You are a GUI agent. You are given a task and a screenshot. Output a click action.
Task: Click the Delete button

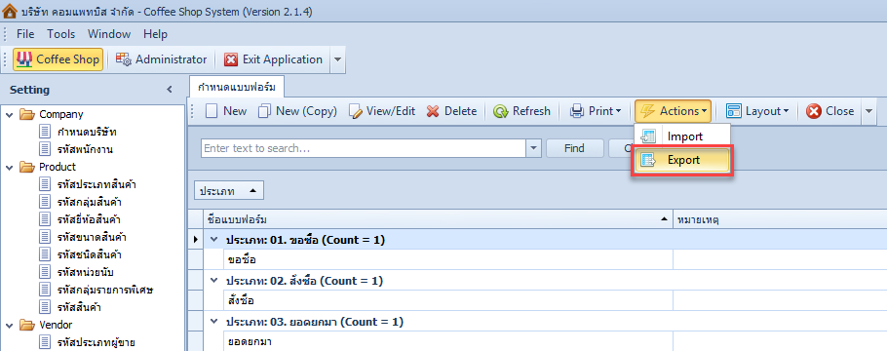coord(452,111)
